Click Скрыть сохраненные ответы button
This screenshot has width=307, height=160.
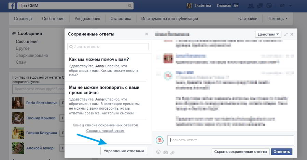click(240, 152)
